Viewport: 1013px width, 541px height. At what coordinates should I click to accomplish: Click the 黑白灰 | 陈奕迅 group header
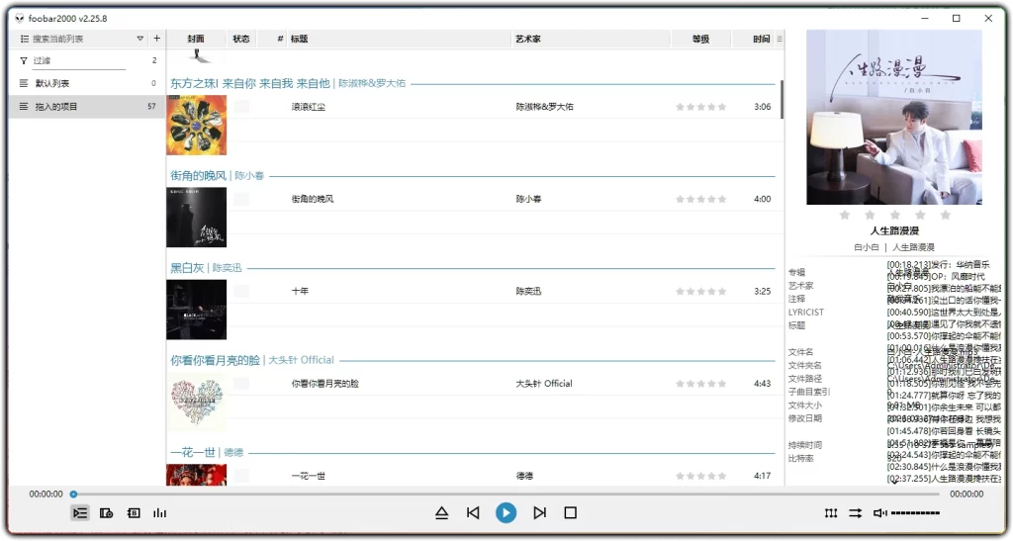[x=206, y=268]
